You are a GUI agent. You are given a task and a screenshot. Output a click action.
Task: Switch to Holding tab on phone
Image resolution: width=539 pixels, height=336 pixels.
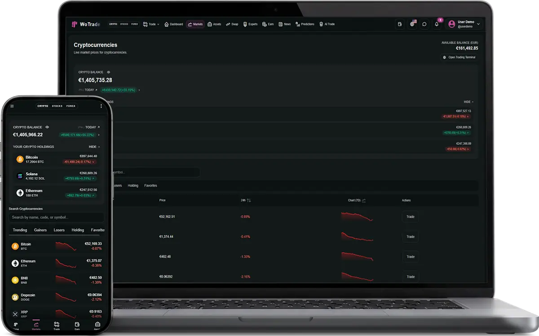click(x=78, y=230)
